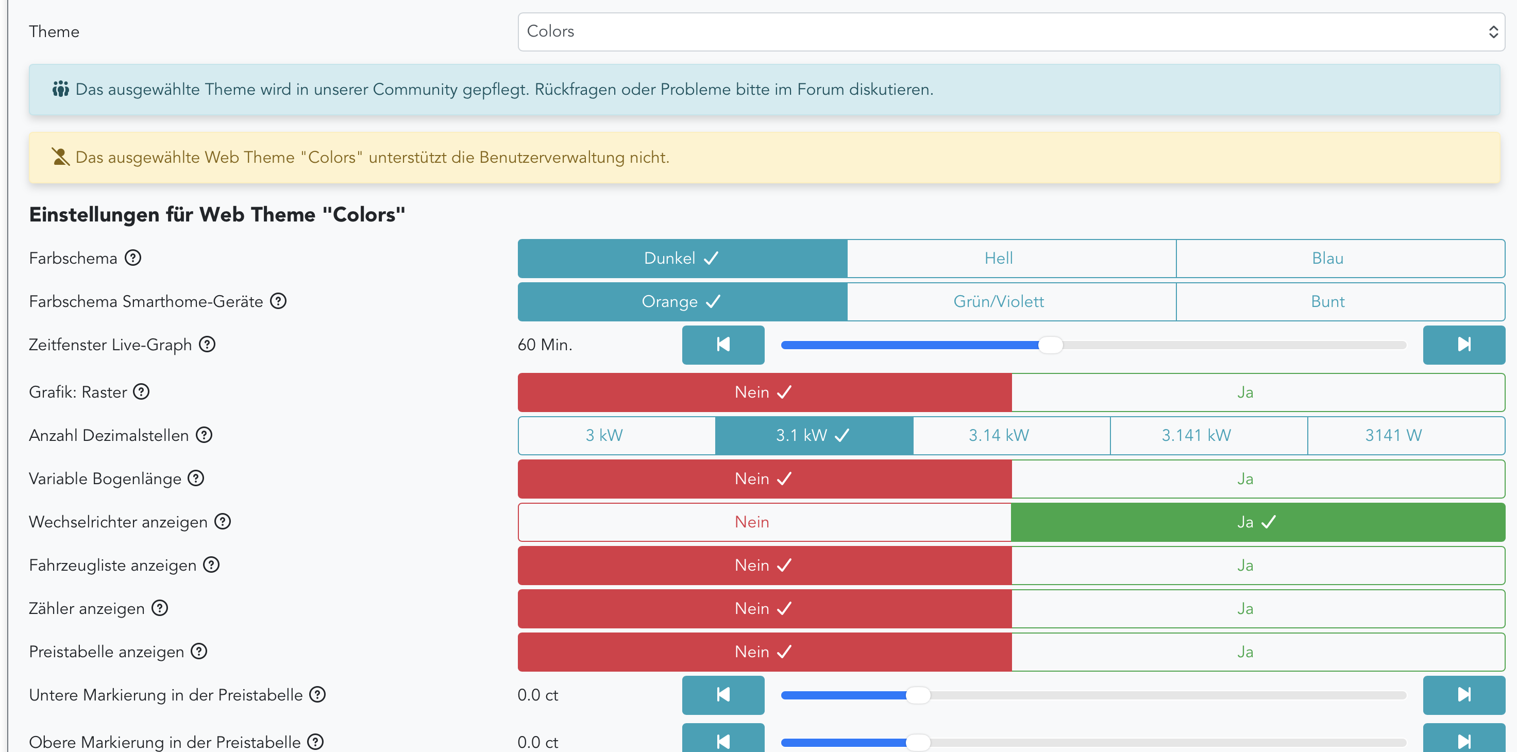This screenshot has width=1517, height=752.
Task: Enable Ja for Fahrzeugliste anzeigen
Action: pos(1257,565)
